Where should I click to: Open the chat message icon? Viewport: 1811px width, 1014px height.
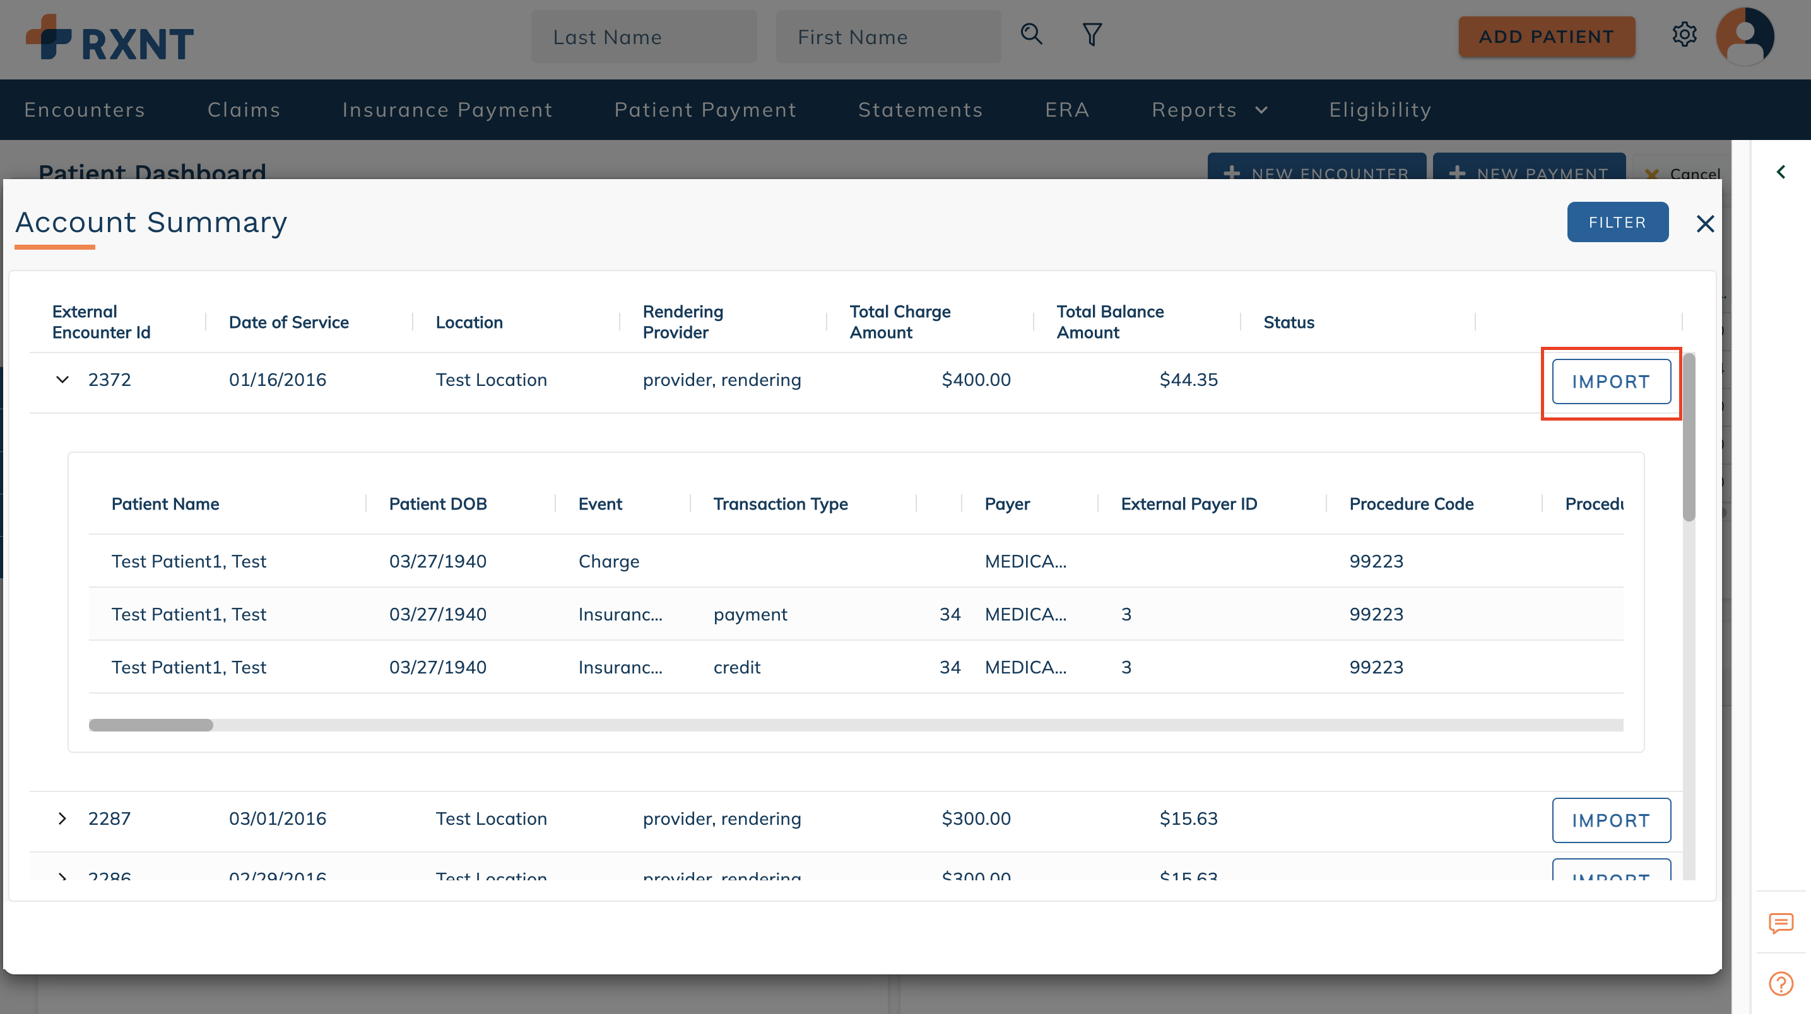pos(1780,923)
